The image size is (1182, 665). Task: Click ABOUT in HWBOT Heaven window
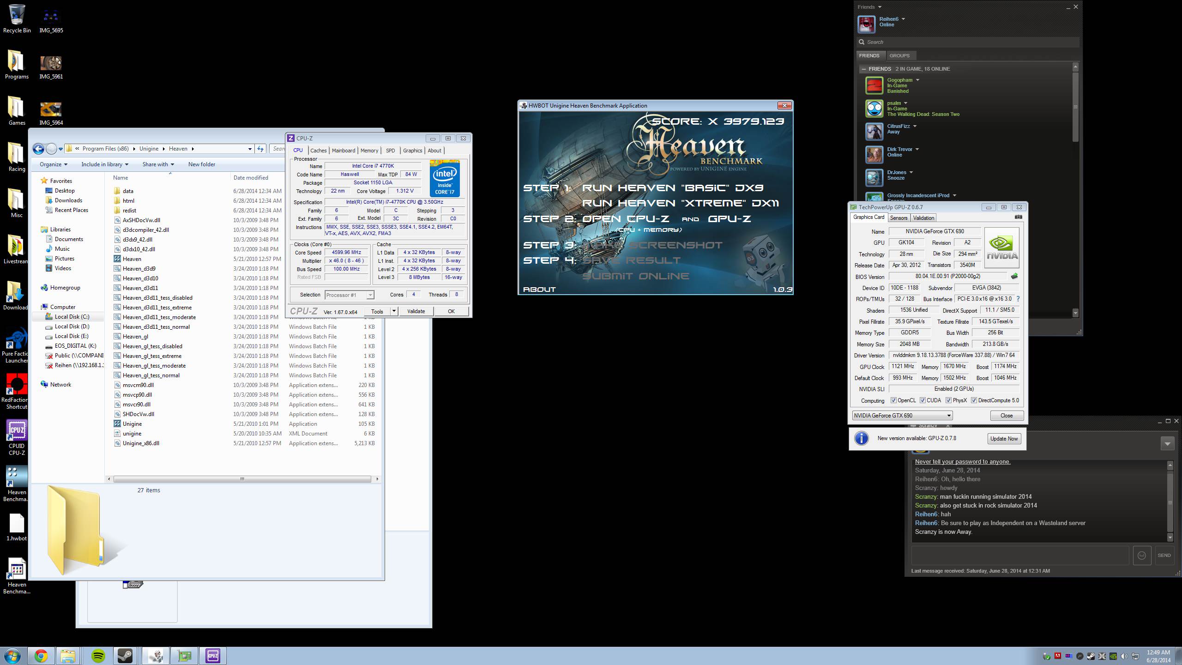[539, 289]
